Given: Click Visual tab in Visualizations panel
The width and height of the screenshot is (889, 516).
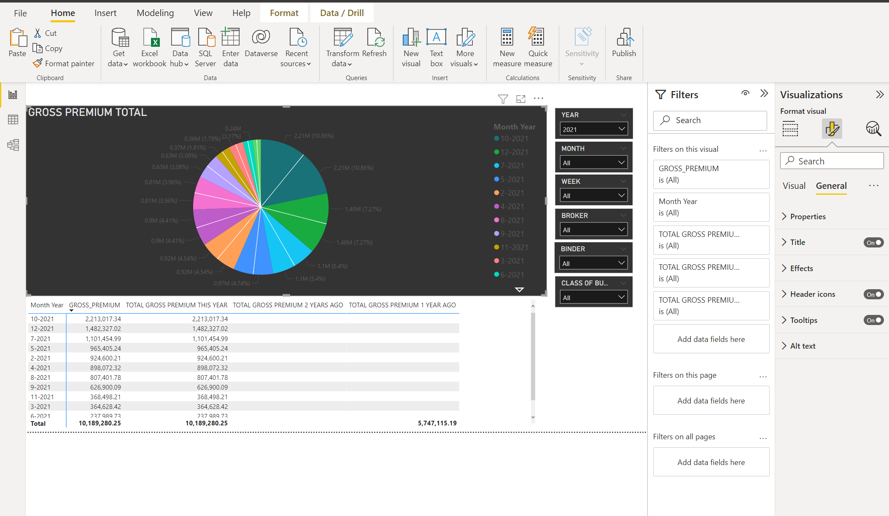Looking at the screenshot, I should click(794, 185).
